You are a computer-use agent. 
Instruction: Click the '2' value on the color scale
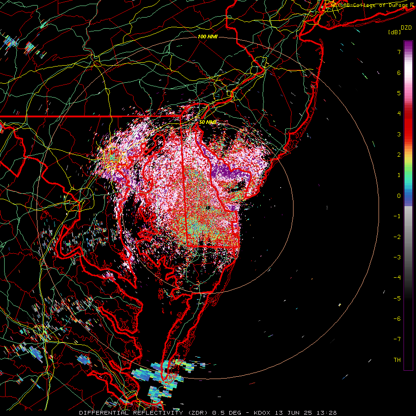point(399,155)
